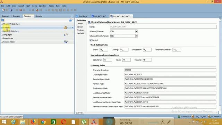Open the ODI menu
Viewport: 222px width, 125px height.
[x=28, y=6]
